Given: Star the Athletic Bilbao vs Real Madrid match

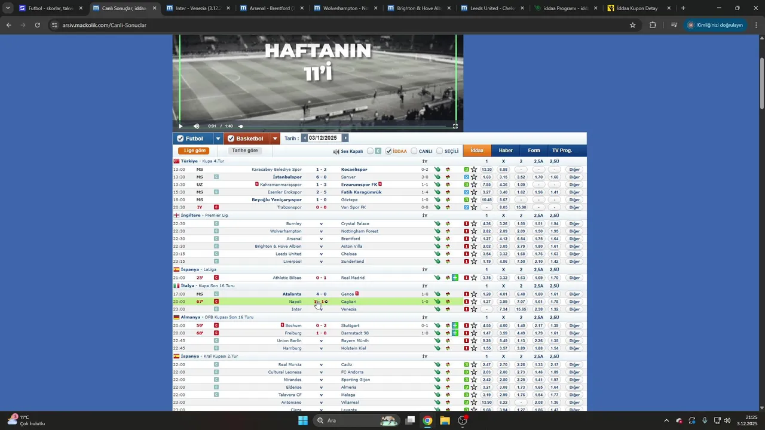Looking at the screenshot, I should tap(474, 278).
